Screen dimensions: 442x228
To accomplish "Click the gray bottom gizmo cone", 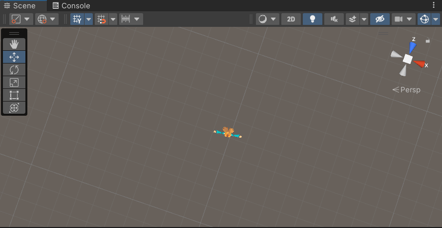I will tap(403, 70).
